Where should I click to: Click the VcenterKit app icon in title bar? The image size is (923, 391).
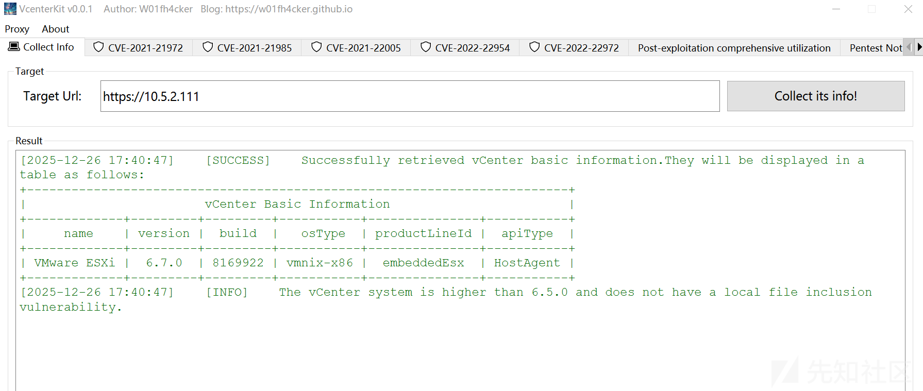[10, 9]
